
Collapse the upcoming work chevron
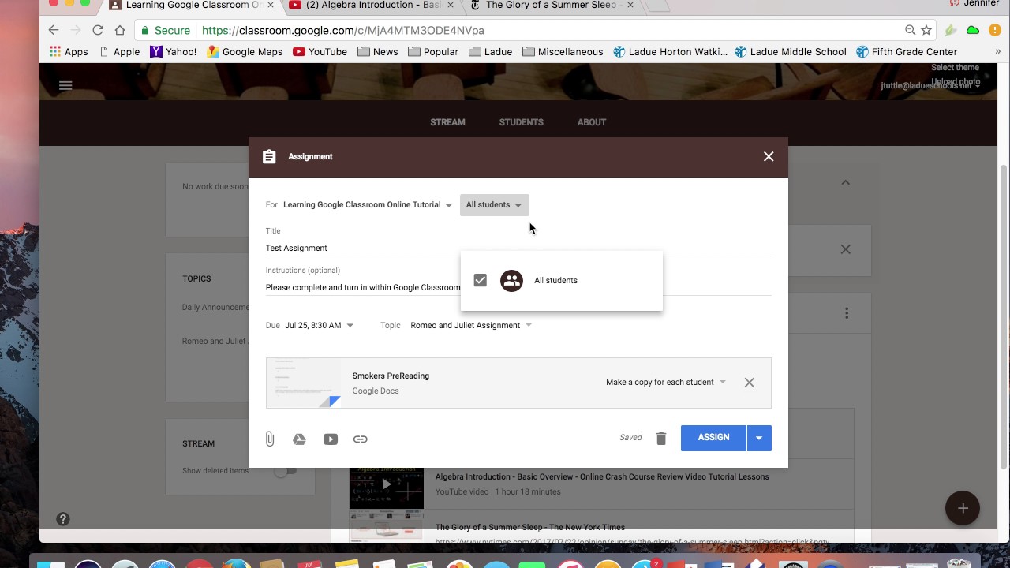coord(845,182)
